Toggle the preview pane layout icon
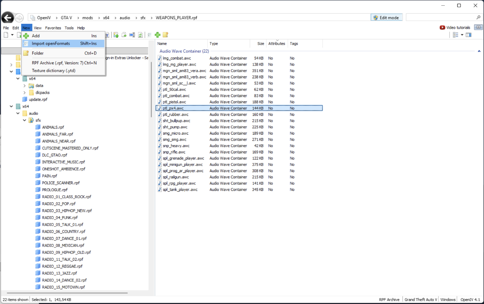 [x=469, y=35]
